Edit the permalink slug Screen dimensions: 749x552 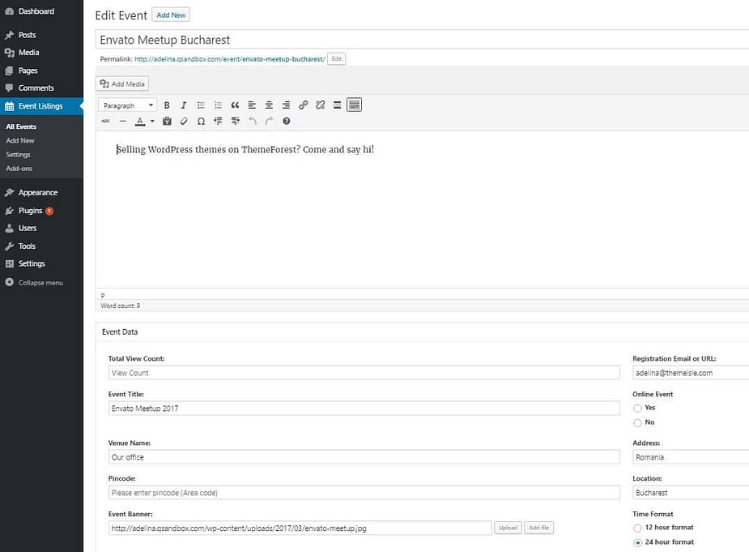tap(336, 59)
